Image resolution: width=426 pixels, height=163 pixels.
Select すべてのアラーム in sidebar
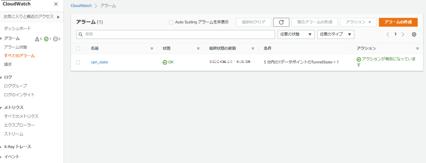coord(19,56)
